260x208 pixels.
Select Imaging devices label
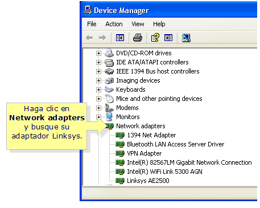pos(138,80)
